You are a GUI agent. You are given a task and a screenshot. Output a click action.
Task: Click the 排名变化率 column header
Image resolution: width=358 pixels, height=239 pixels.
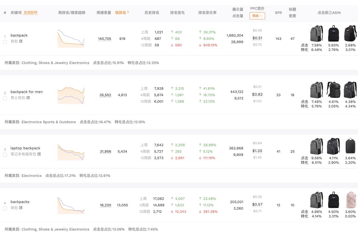tap(207, 13)
